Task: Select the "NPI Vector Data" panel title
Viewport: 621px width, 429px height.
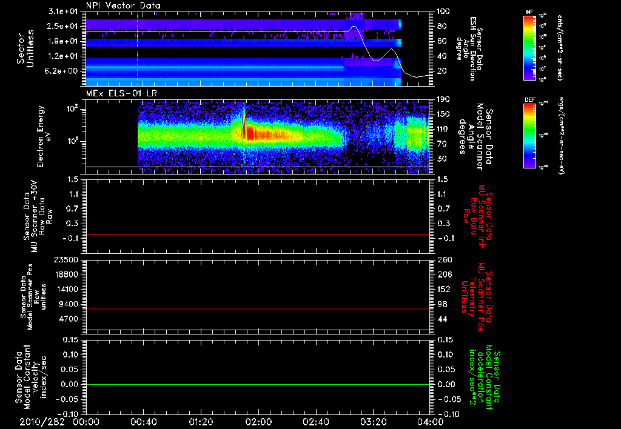Action: click(123, 5)
